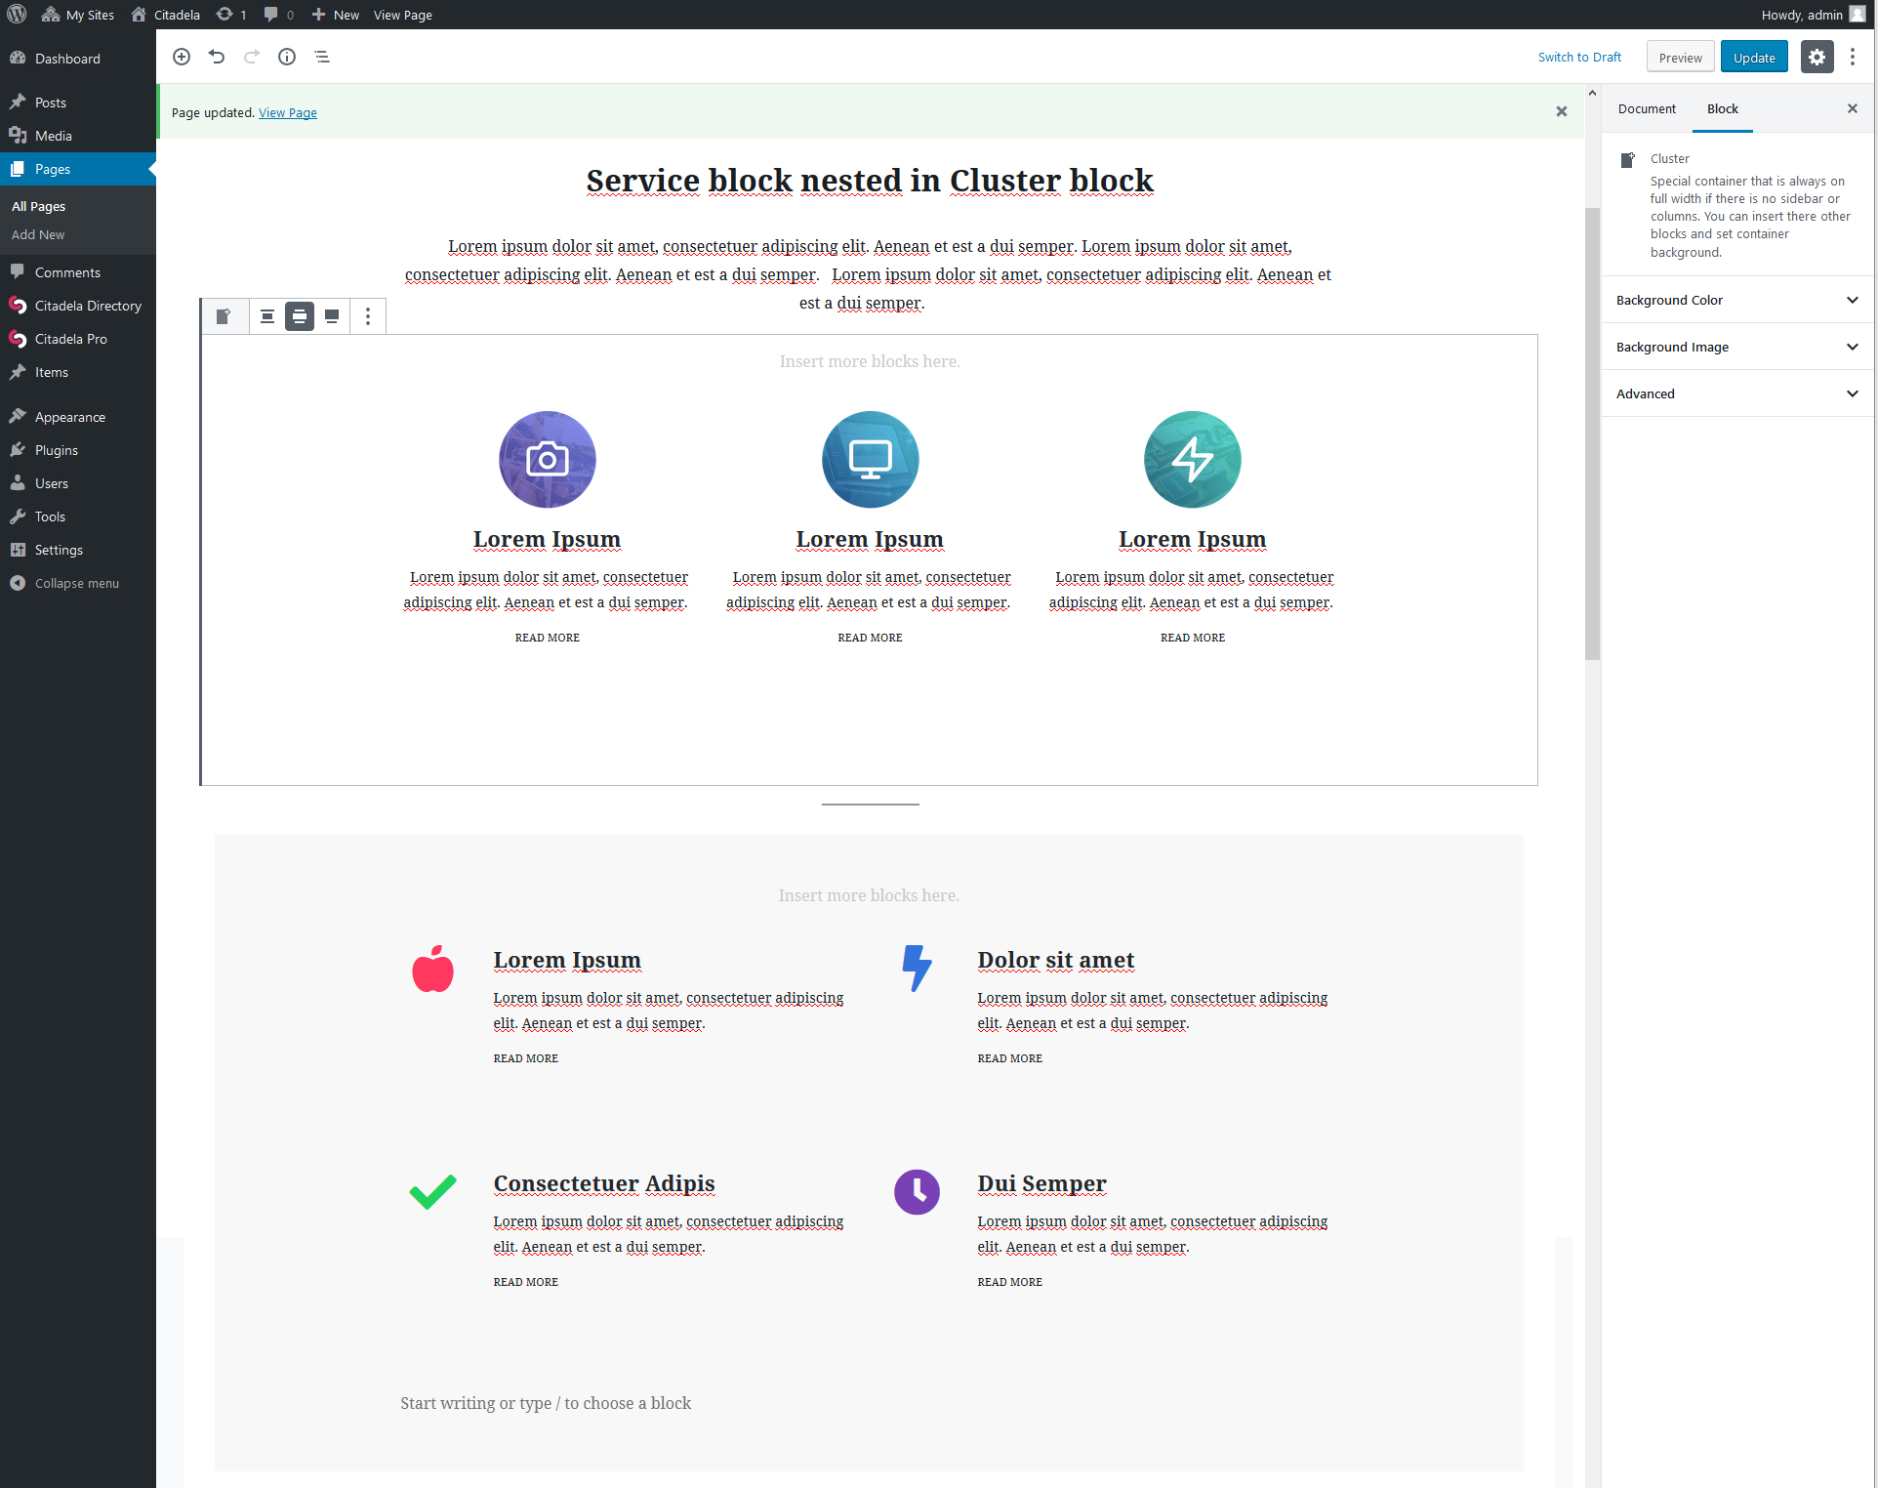Click the block list view icon

coord(322,57)
